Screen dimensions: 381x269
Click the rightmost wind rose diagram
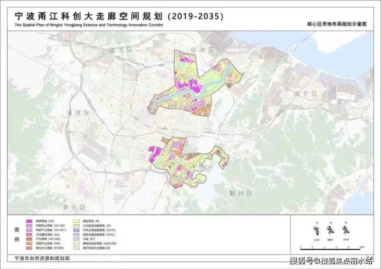346,230
